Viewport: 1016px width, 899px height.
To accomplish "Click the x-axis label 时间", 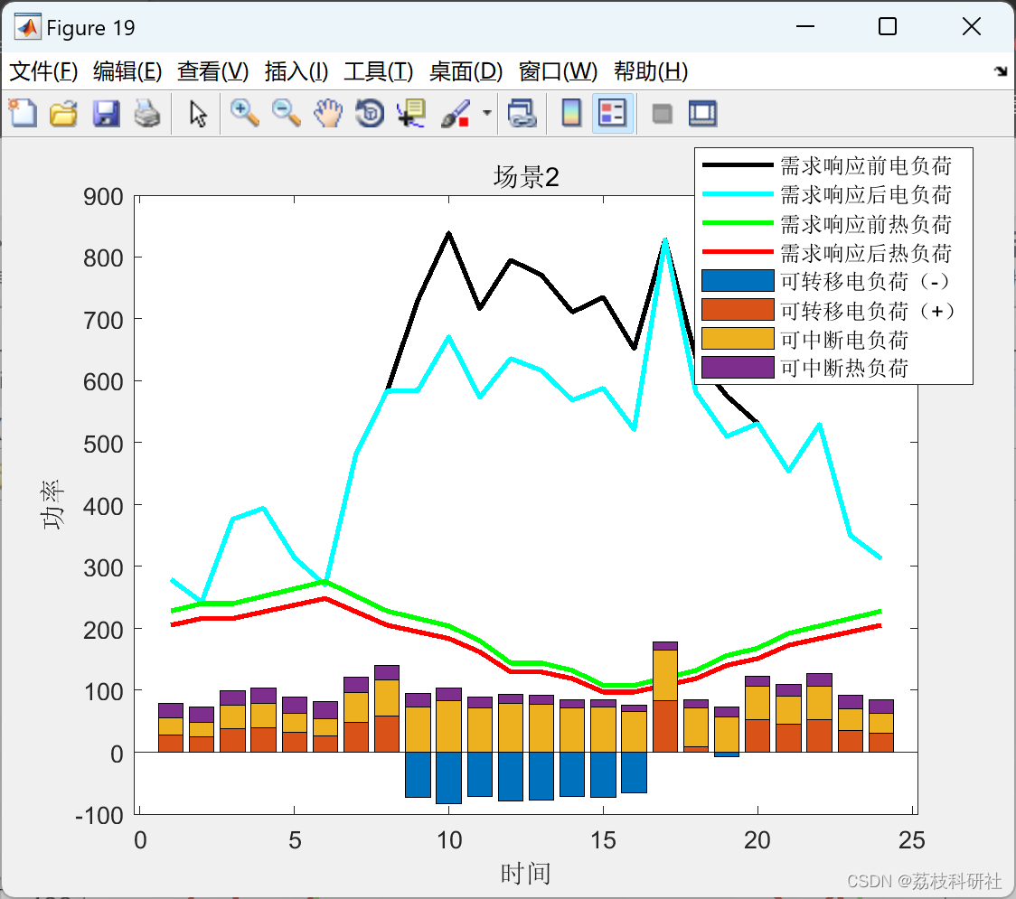I will 525,874.
